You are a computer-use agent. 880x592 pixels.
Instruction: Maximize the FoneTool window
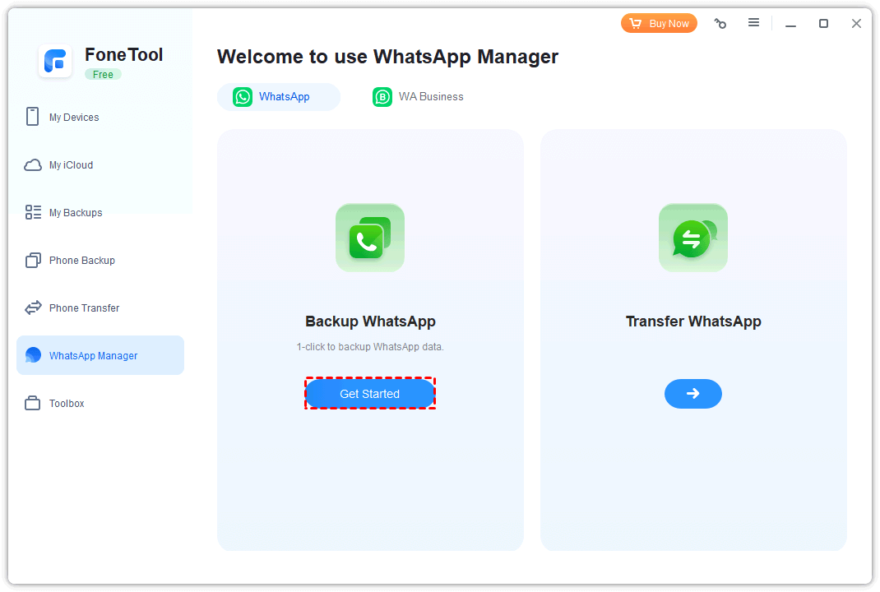point(823,24)
